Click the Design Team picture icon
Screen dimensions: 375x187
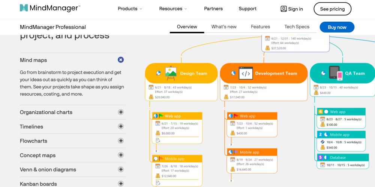coord(171,73)
